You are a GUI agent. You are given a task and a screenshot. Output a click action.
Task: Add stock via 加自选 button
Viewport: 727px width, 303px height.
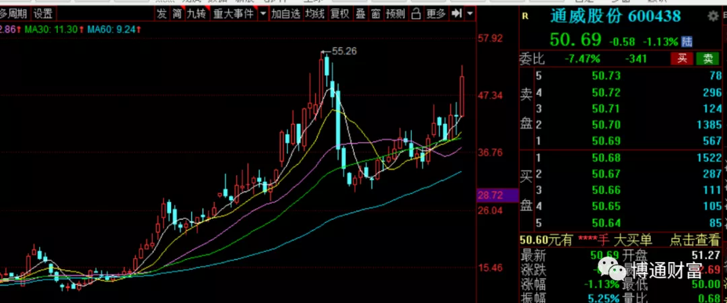[x=285, y=14]
